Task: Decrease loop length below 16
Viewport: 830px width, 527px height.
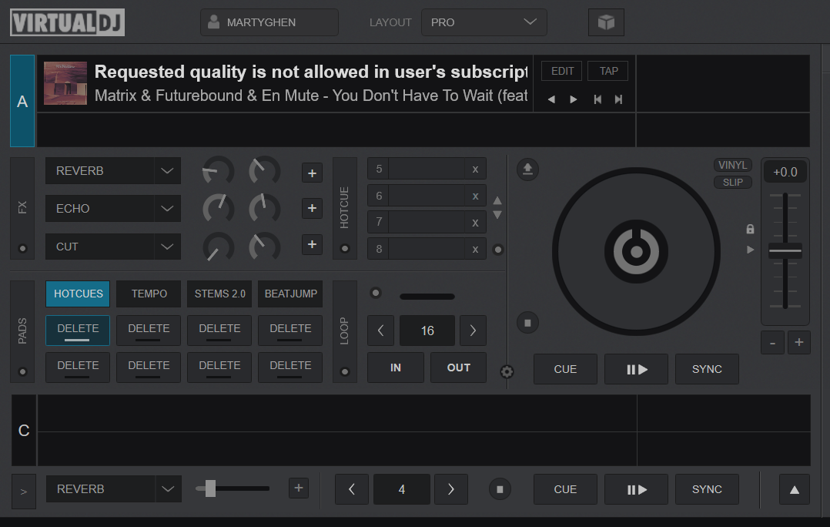Action: [380, 331]
